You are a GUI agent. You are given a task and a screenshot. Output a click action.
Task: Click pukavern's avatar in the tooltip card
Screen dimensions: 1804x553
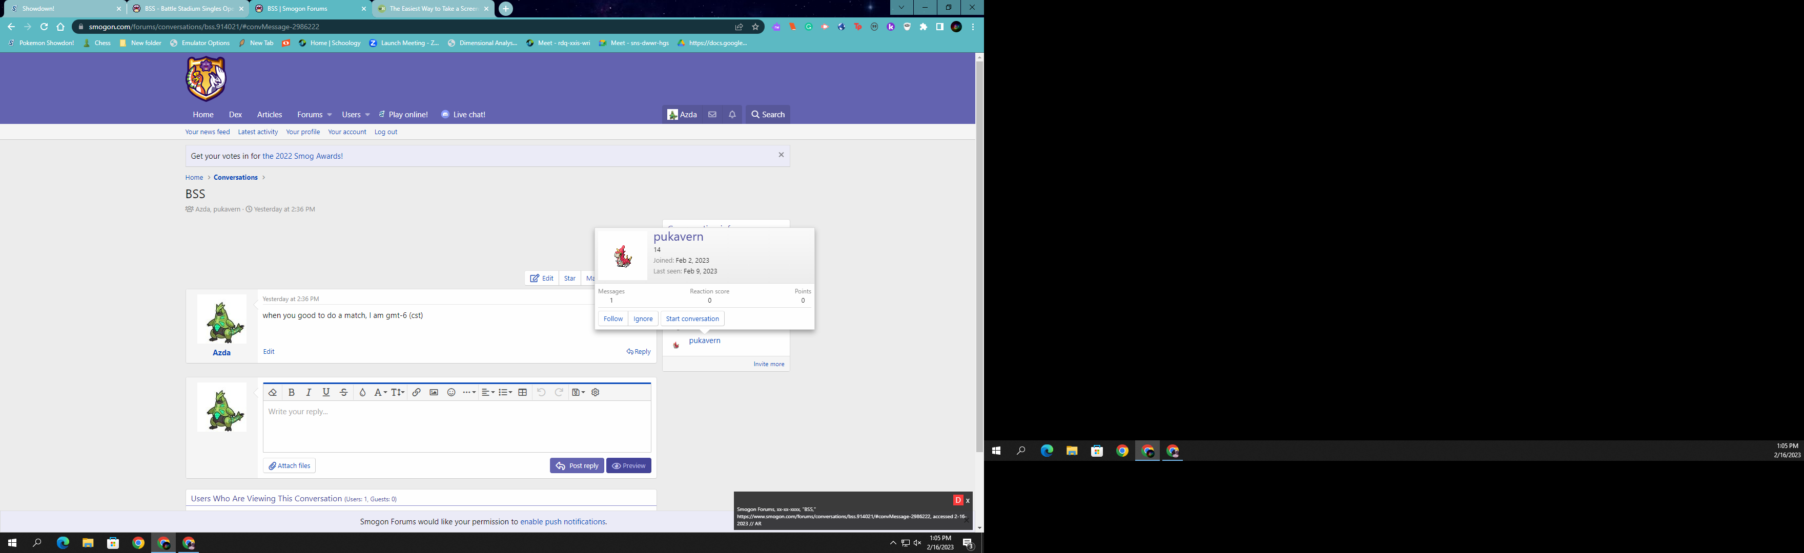coord(622,256)
